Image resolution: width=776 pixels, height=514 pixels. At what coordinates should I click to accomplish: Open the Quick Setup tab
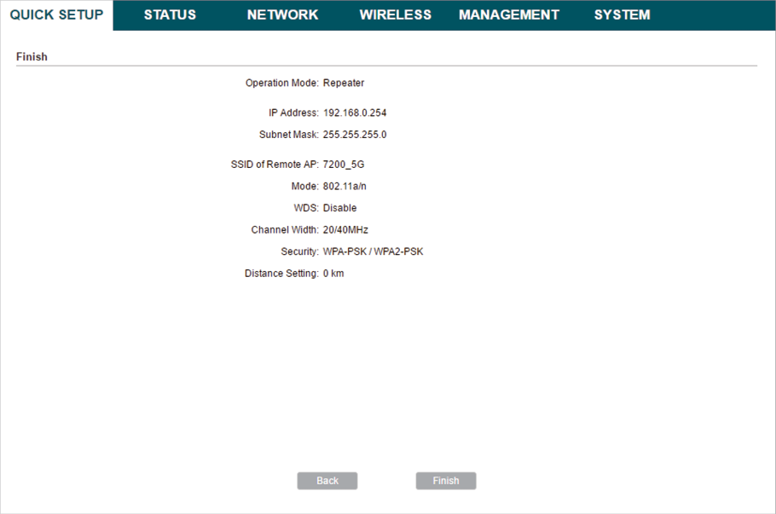coord(56,15)
